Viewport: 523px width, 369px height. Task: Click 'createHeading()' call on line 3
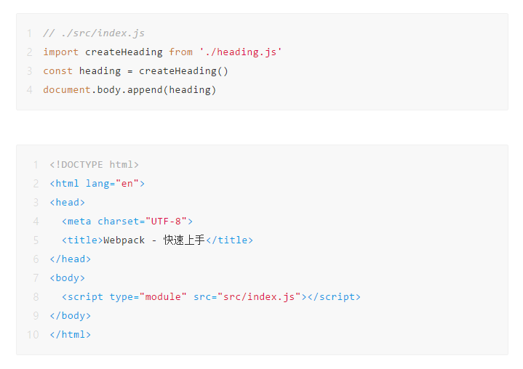point(183,71)
